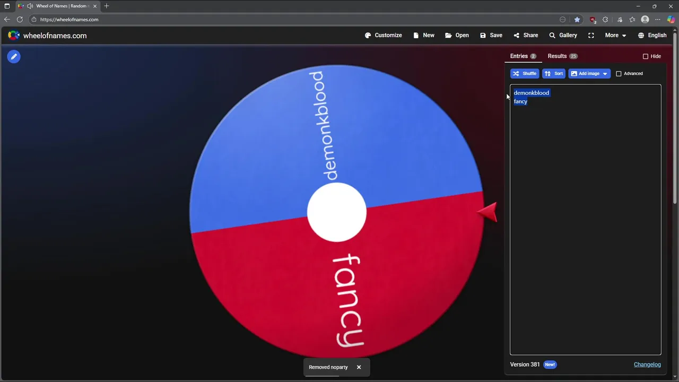Open the tab actions menu icon
The width and height of the screenshot is (679, 382).
(x=7, y=6)
